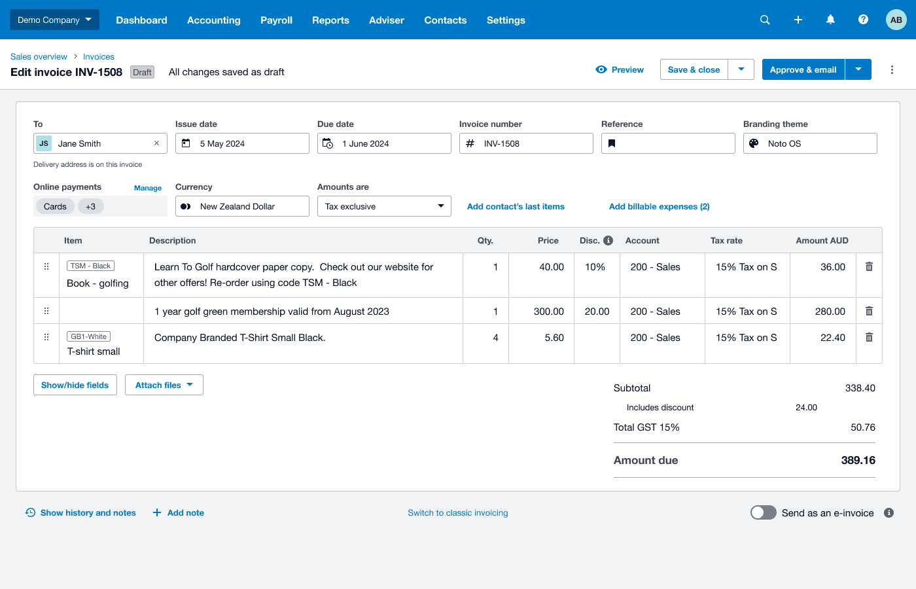Switch to classic invoicing
916x589 pixels.
point(457,512)
